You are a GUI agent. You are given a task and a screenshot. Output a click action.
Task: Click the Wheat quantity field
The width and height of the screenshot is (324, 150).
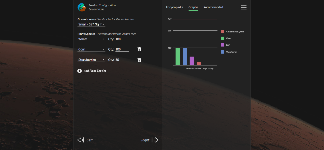click(122, 39)
